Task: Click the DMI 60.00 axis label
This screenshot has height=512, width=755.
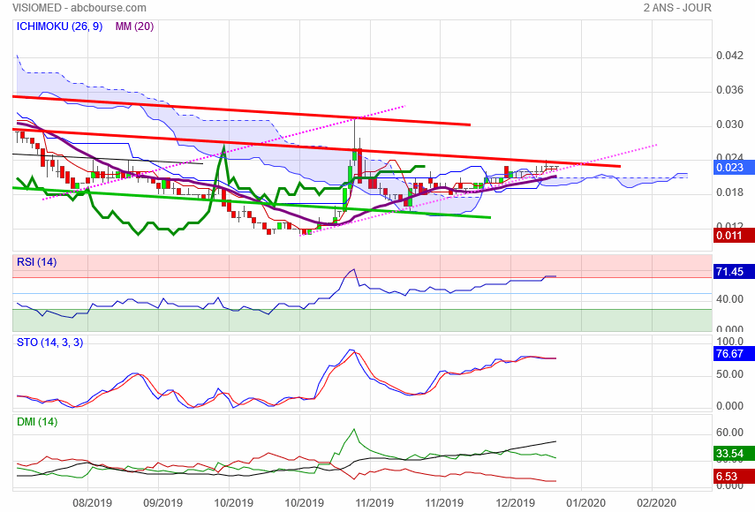Action: point(729,433)
